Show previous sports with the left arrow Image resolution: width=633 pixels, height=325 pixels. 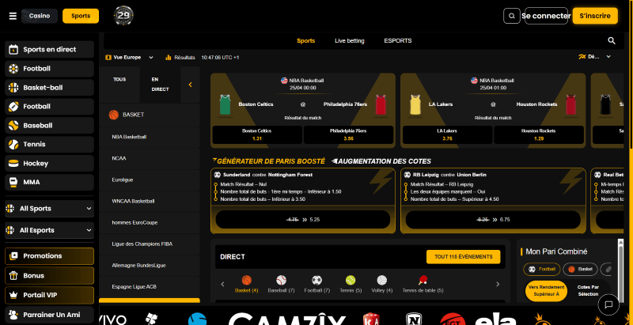222,284
